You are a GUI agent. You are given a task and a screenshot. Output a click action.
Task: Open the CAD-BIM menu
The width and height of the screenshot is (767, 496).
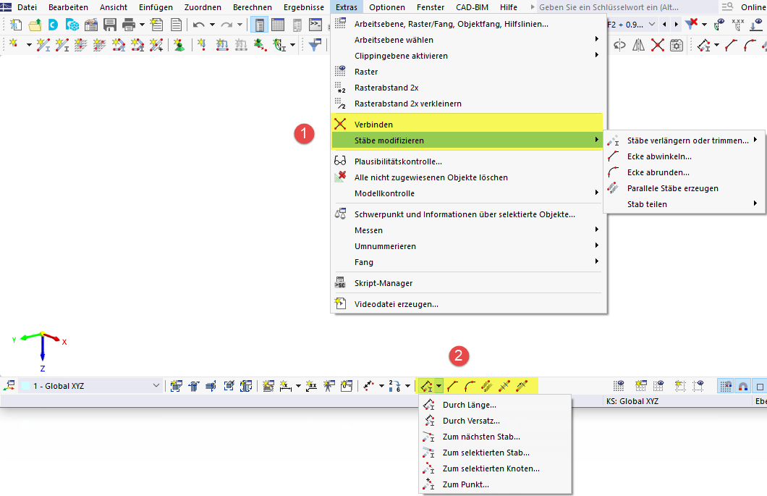[x=472, y=7]
